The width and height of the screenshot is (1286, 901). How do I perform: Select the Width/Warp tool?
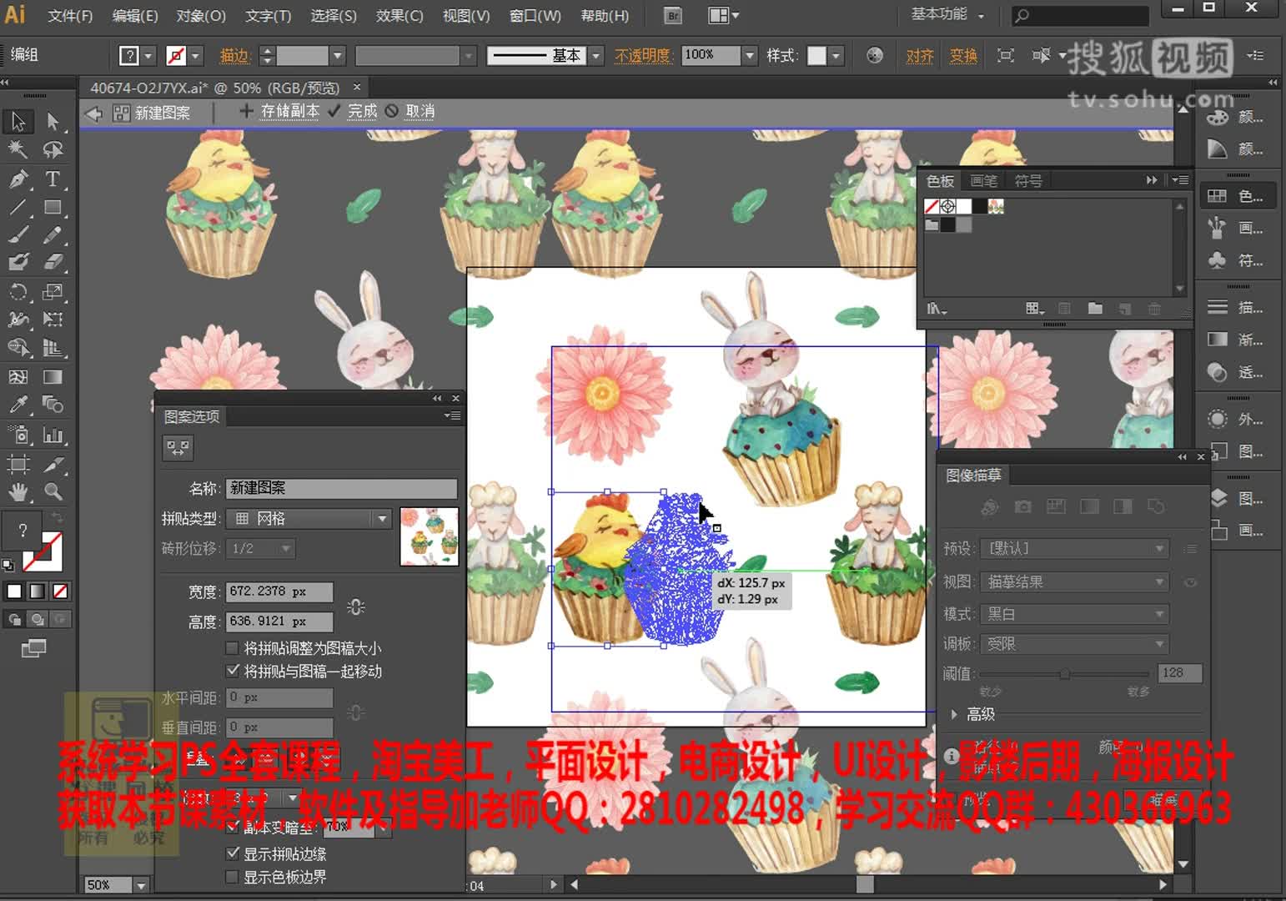click(x=18, y=320)
